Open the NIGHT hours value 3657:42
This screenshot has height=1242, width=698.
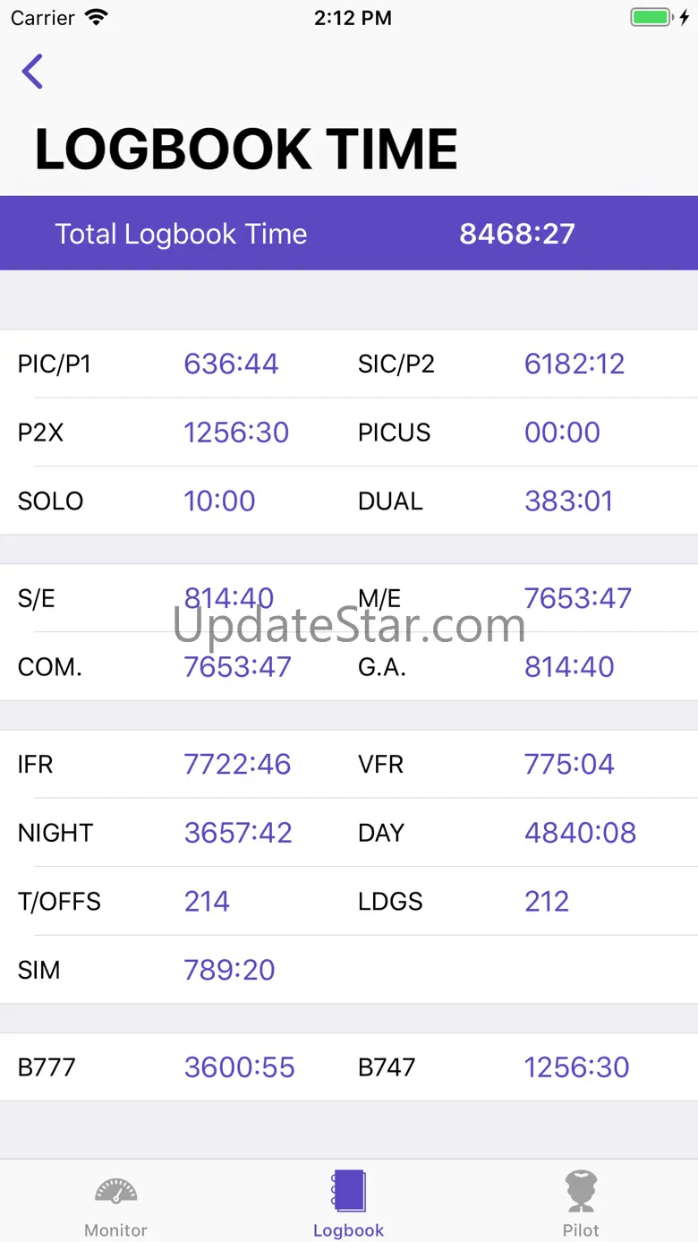pyautogui.click(x=238, y=833)
